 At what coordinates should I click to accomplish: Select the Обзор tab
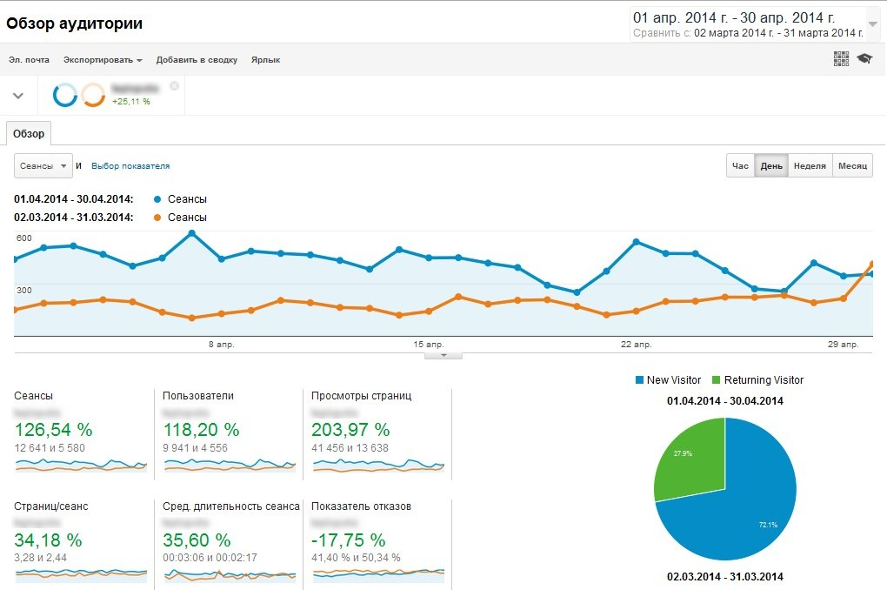click(x=29, y=134)
